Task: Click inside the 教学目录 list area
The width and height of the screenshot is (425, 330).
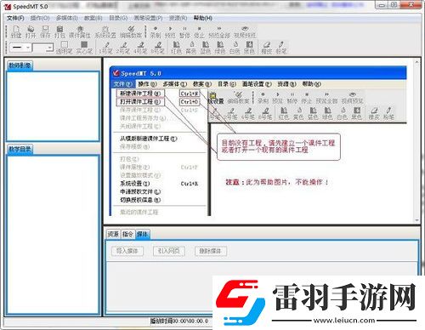Action: (x=53, y=234)
